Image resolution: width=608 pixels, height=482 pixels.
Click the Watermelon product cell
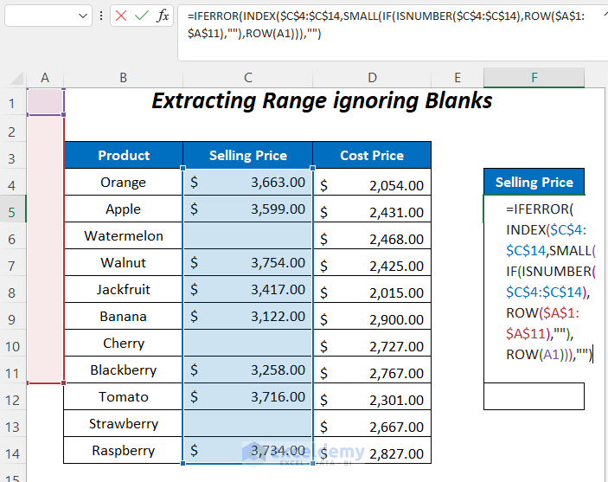tap(124, 236)
